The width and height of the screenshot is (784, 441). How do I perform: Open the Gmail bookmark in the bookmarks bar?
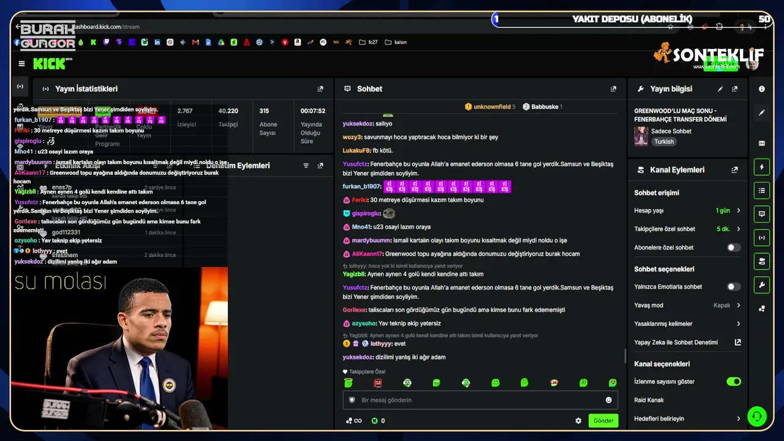[195, 42]
